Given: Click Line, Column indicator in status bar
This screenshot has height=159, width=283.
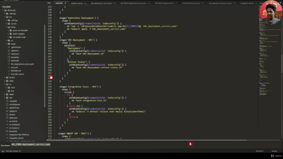Looking at the screenshot, I should (x=13, y=151).
